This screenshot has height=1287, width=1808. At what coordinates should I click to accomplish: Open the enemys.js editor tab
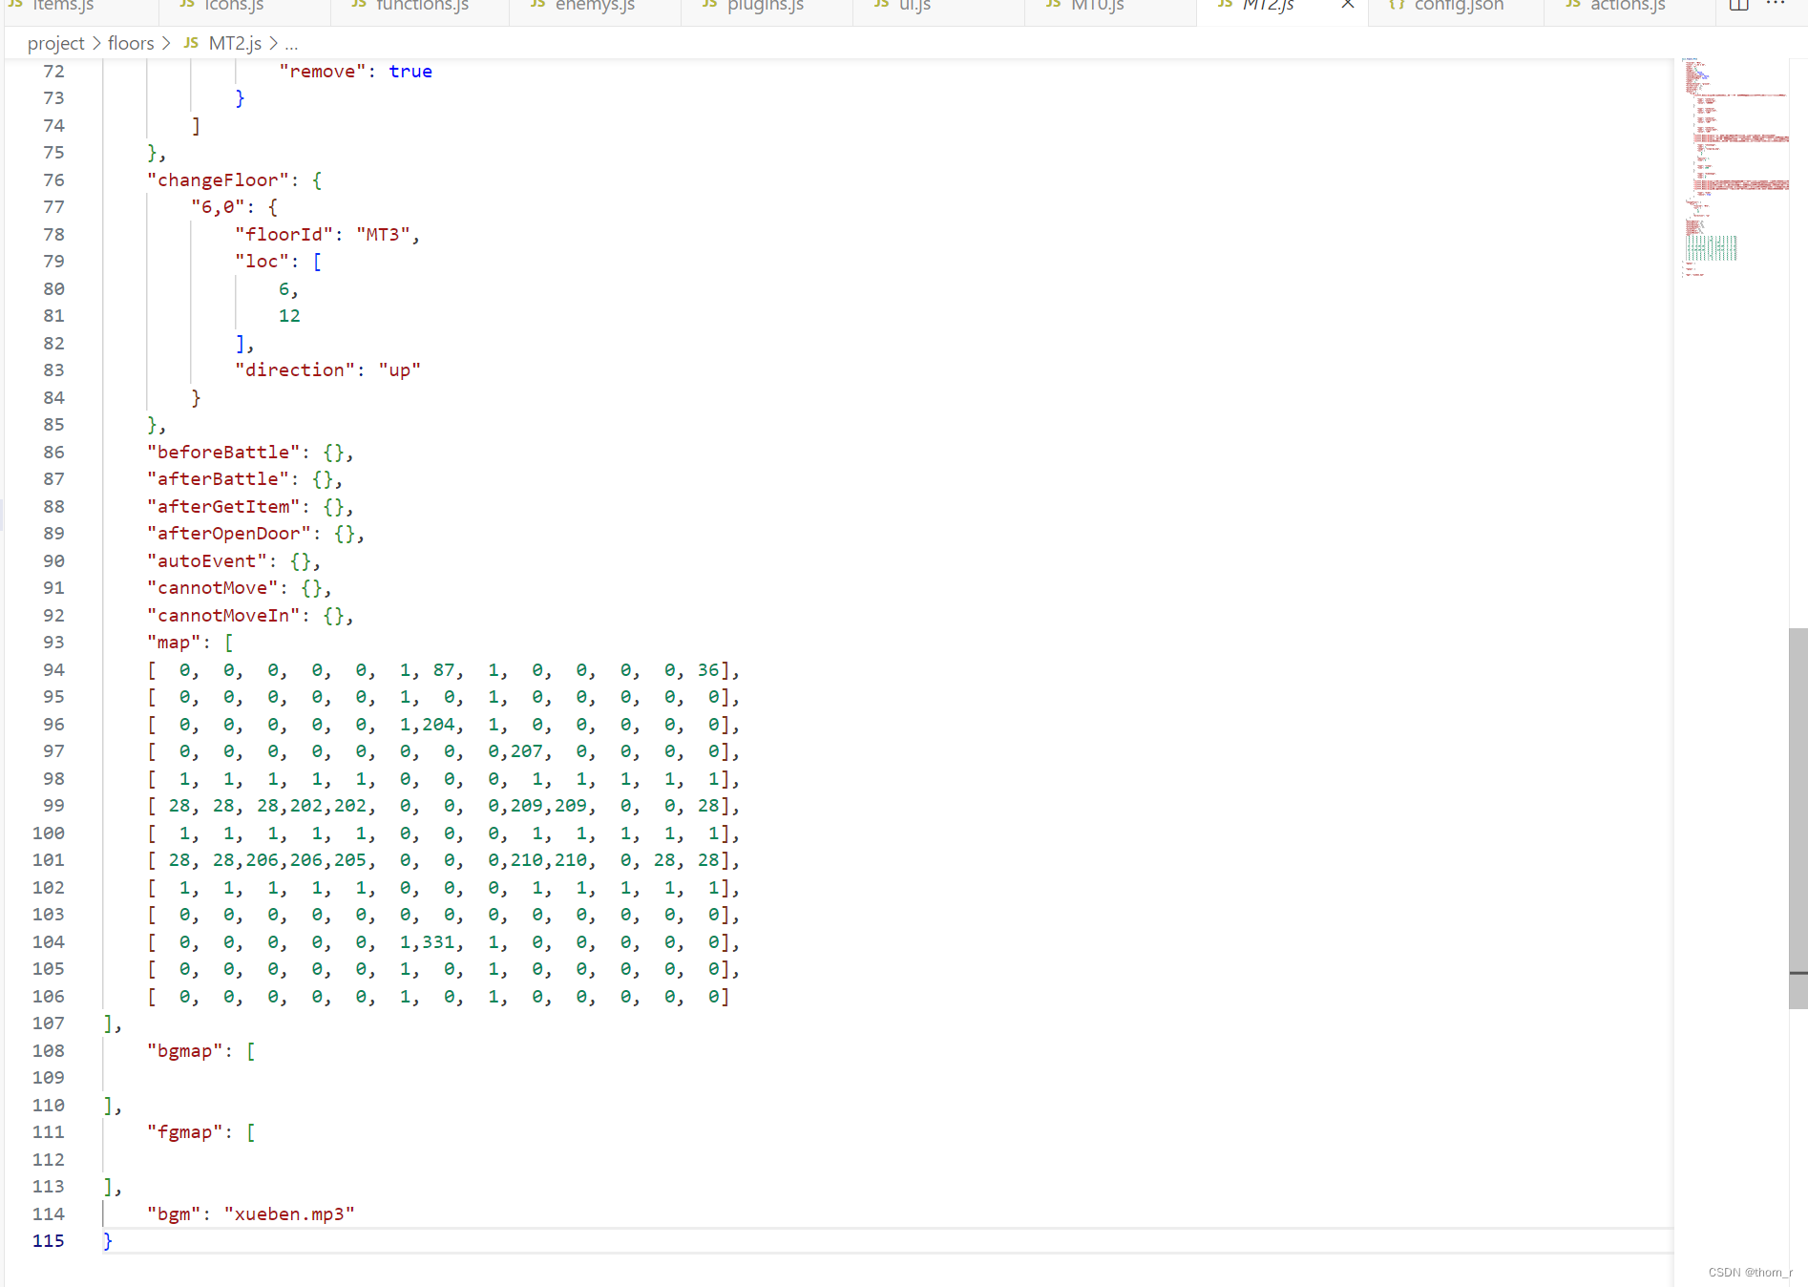click(x=595, y=6)
